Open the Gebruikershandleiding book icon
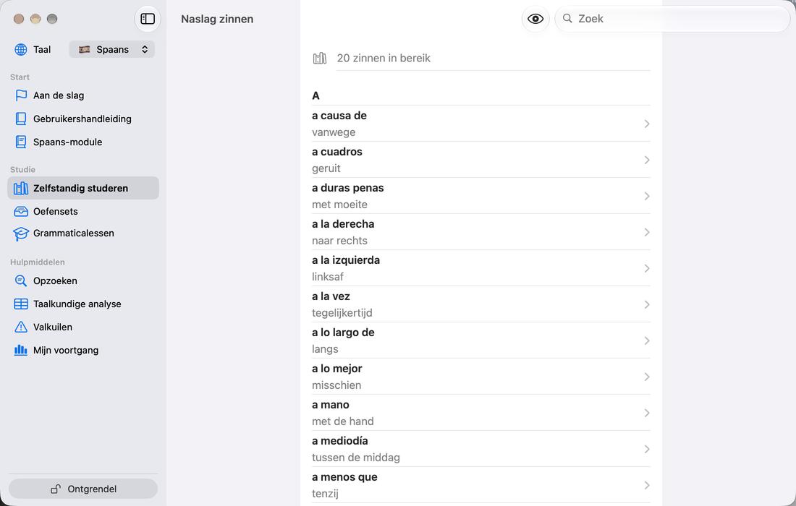This screenshot has width=796, height=506. [21, 119]
